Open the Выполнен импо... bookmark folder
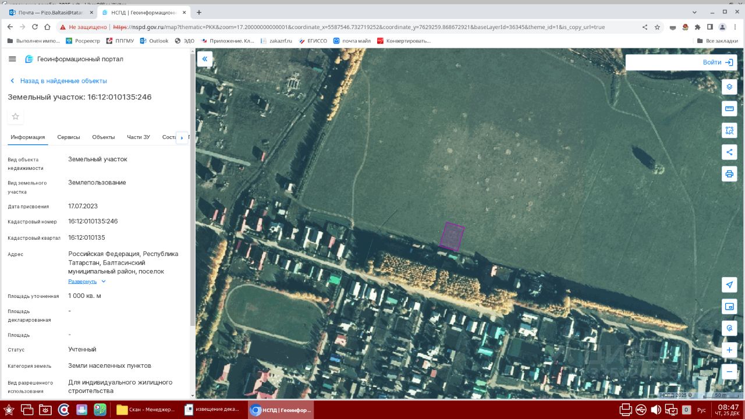745x419 pixels. pyautogui.click(x=34, y=41)
